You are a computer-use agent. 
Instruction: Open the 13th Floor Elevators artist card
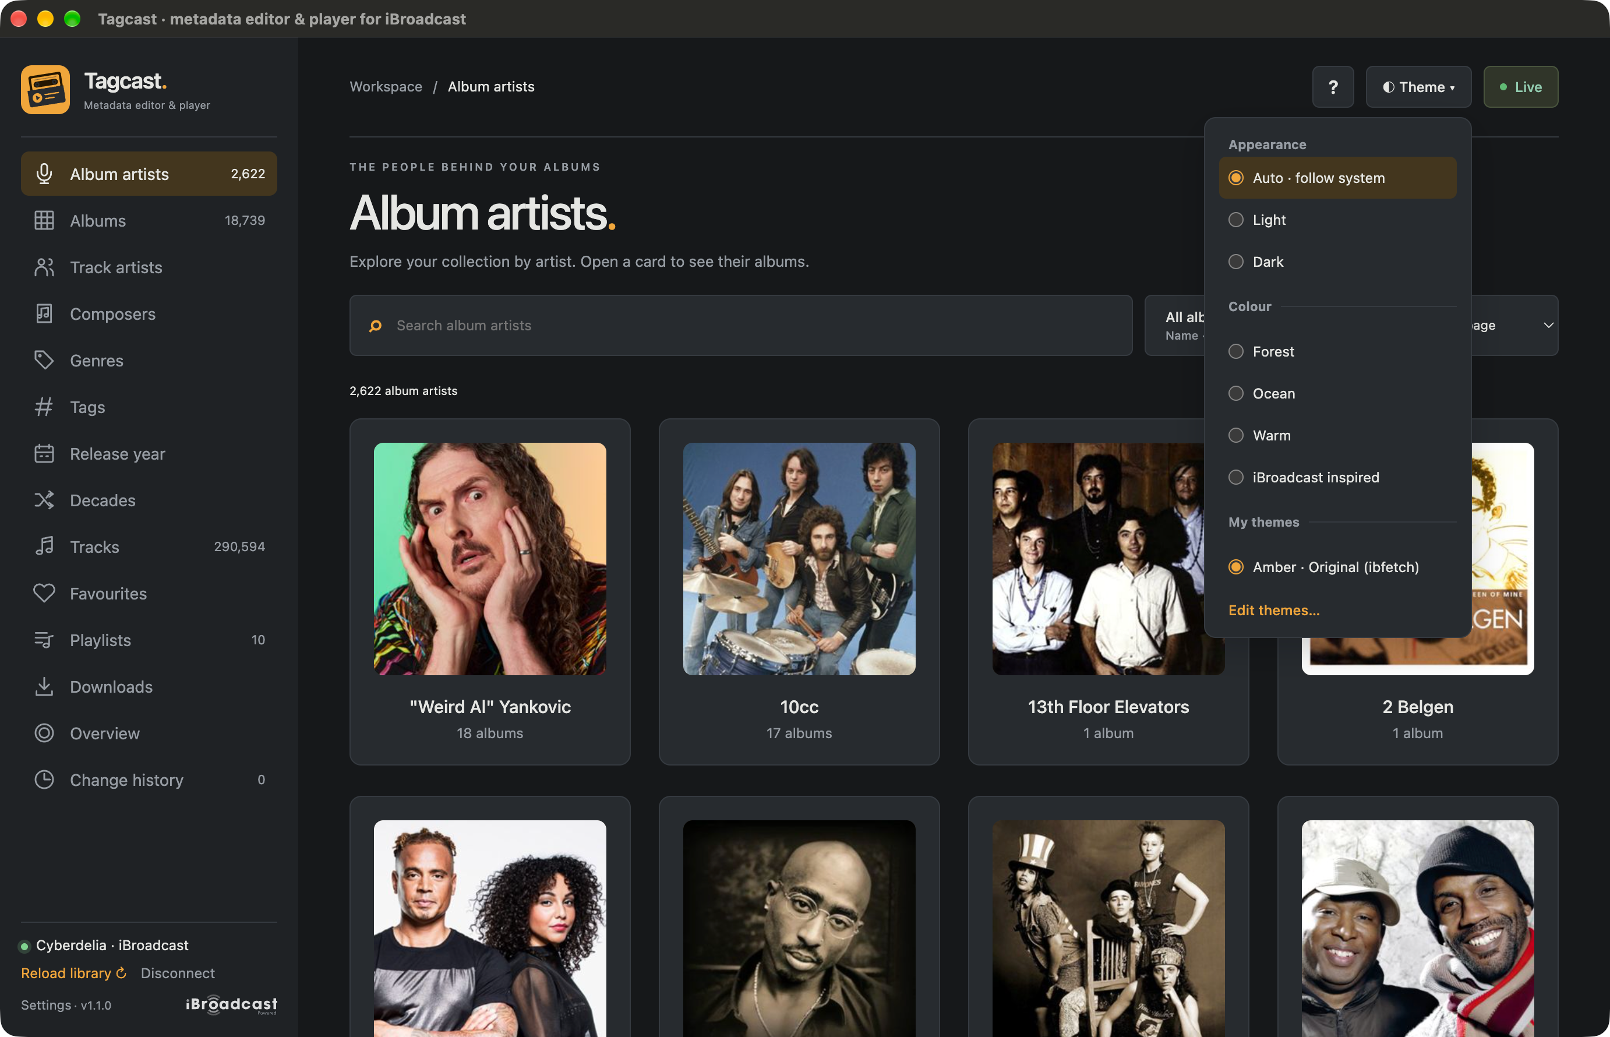(x=1108, y=592)
